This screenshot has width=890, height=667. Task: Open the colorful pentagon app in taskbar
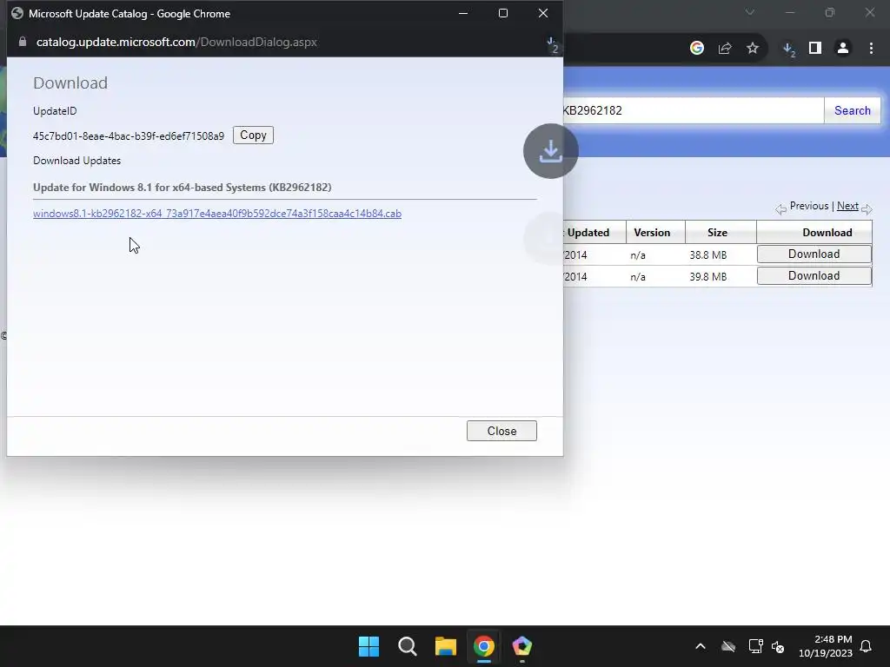click(522, 646)
